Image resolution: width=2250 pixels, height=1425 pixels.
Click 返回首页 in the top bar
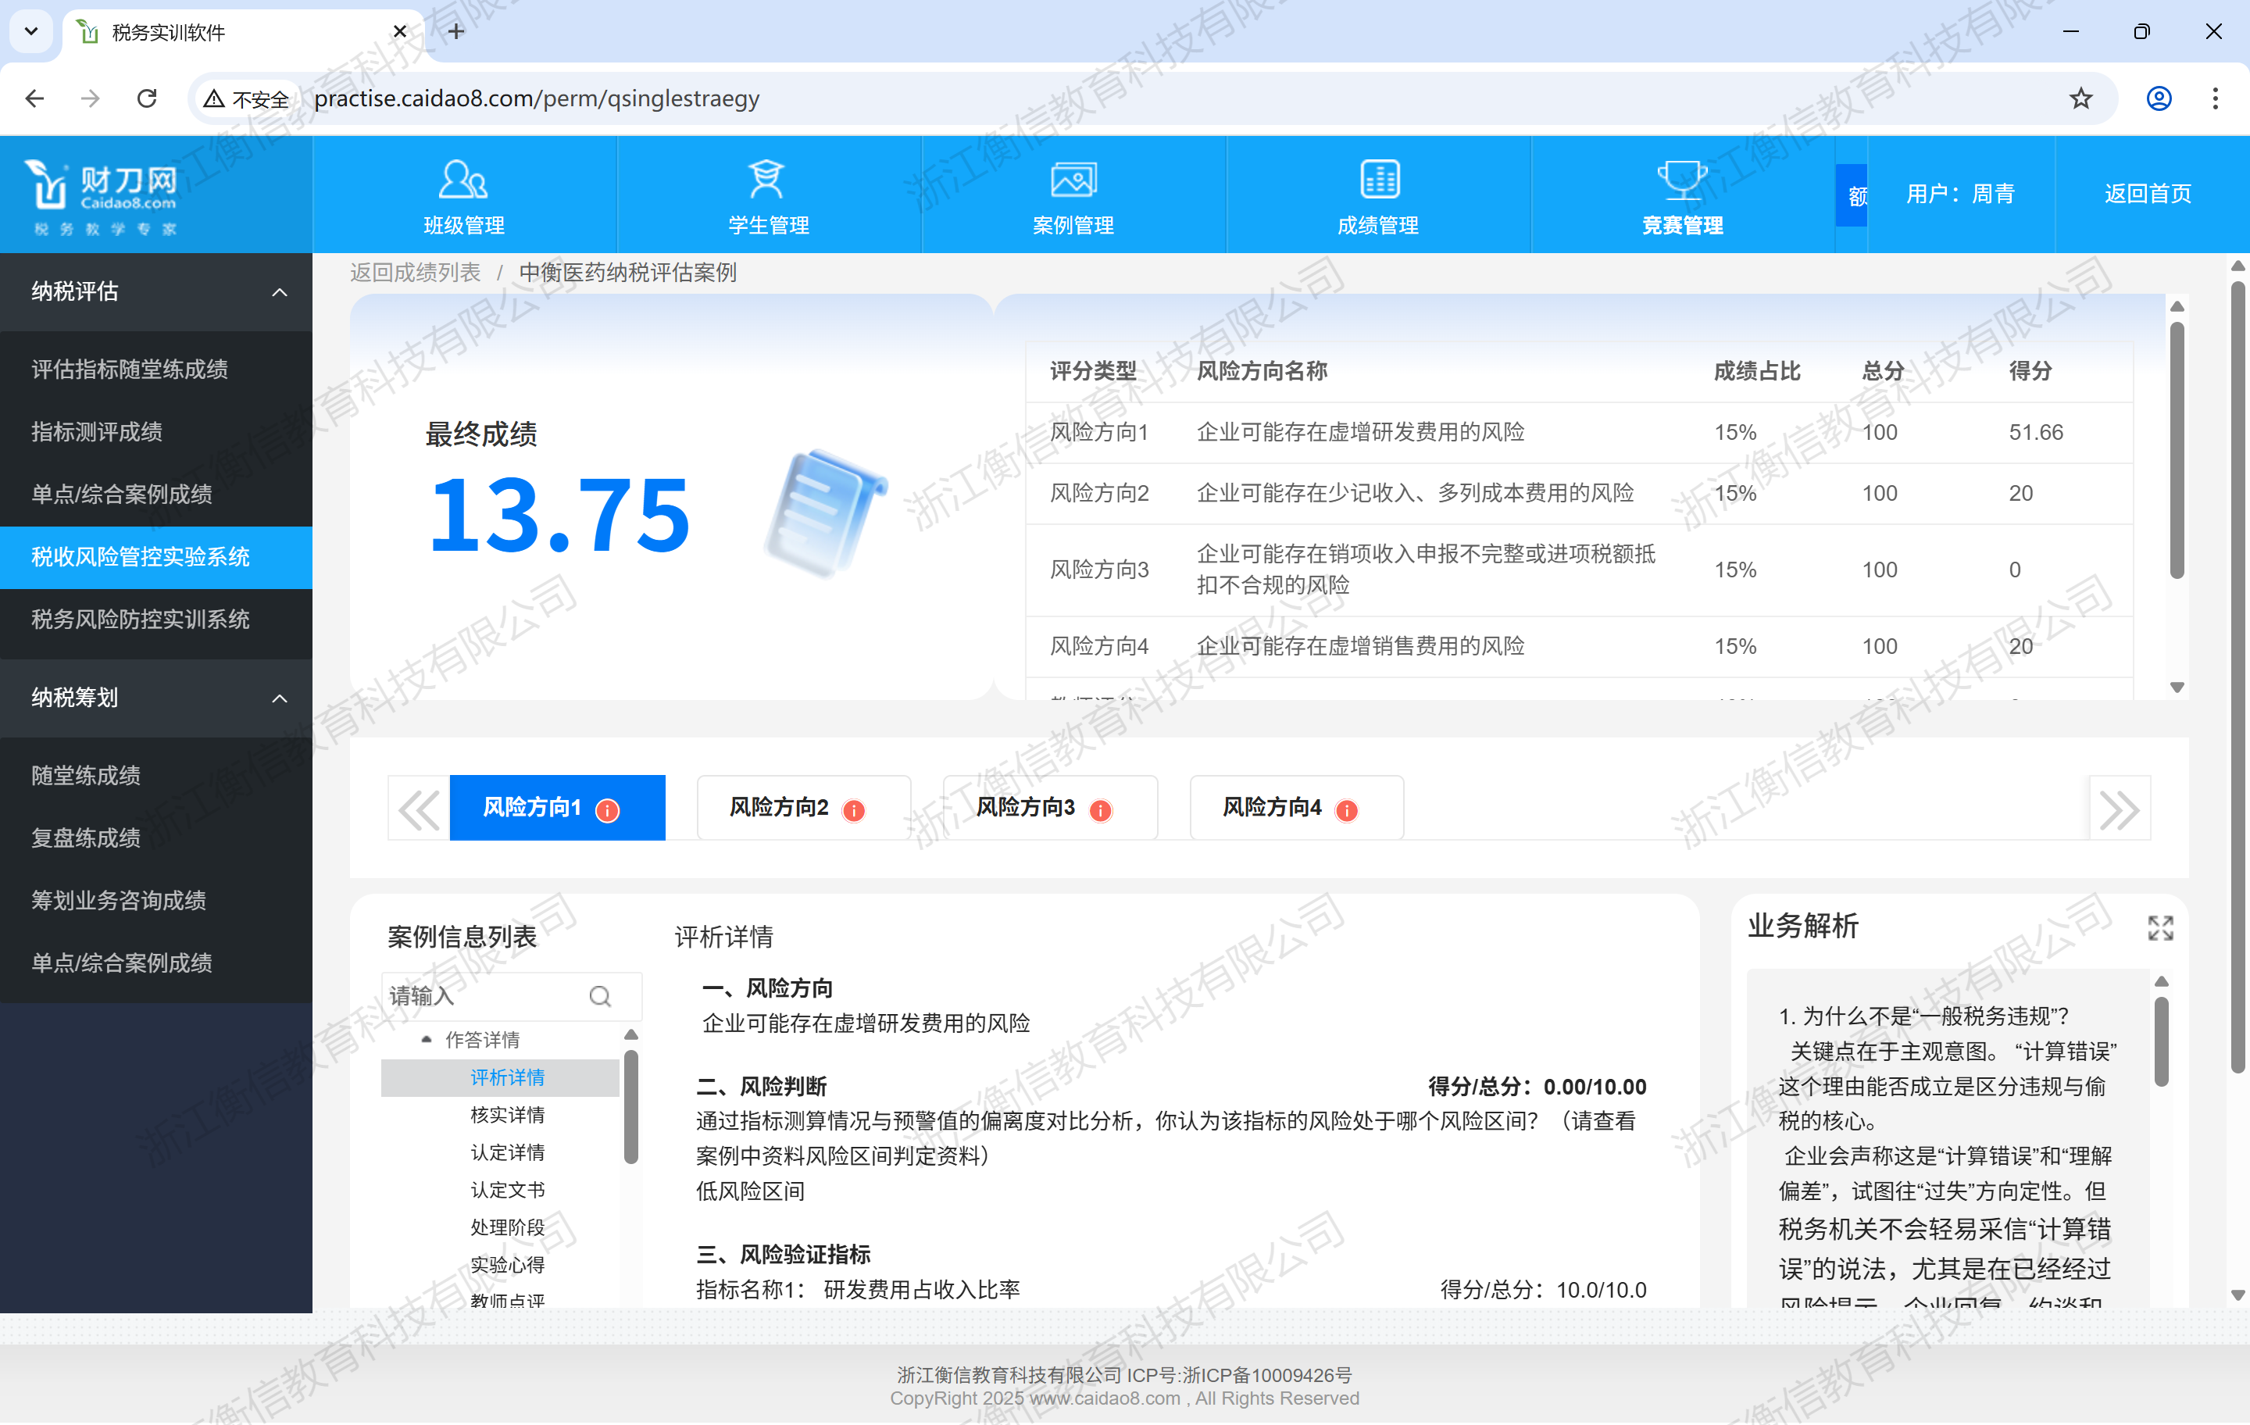coord(2146,194)
